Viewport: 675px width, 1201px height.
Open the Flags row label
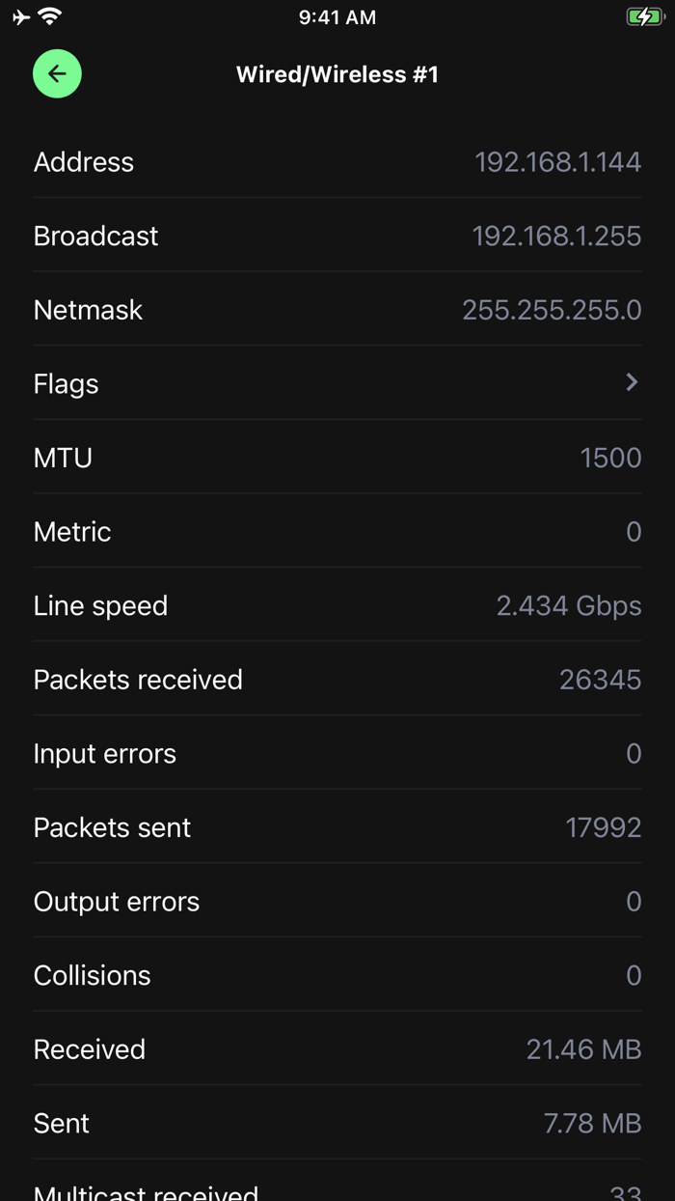66,384
